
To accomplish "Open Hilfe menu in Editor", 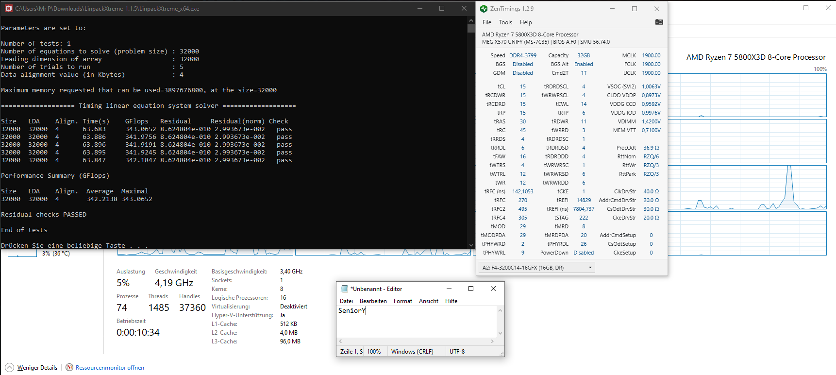I will pyautogui.click(x=451, y=301).
